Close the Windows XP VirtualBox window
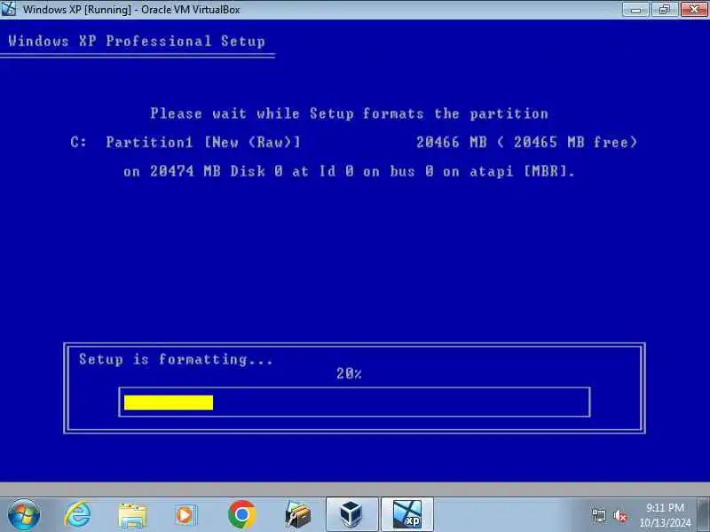This screenshot has height=532, width=710. tap(694, 9)
